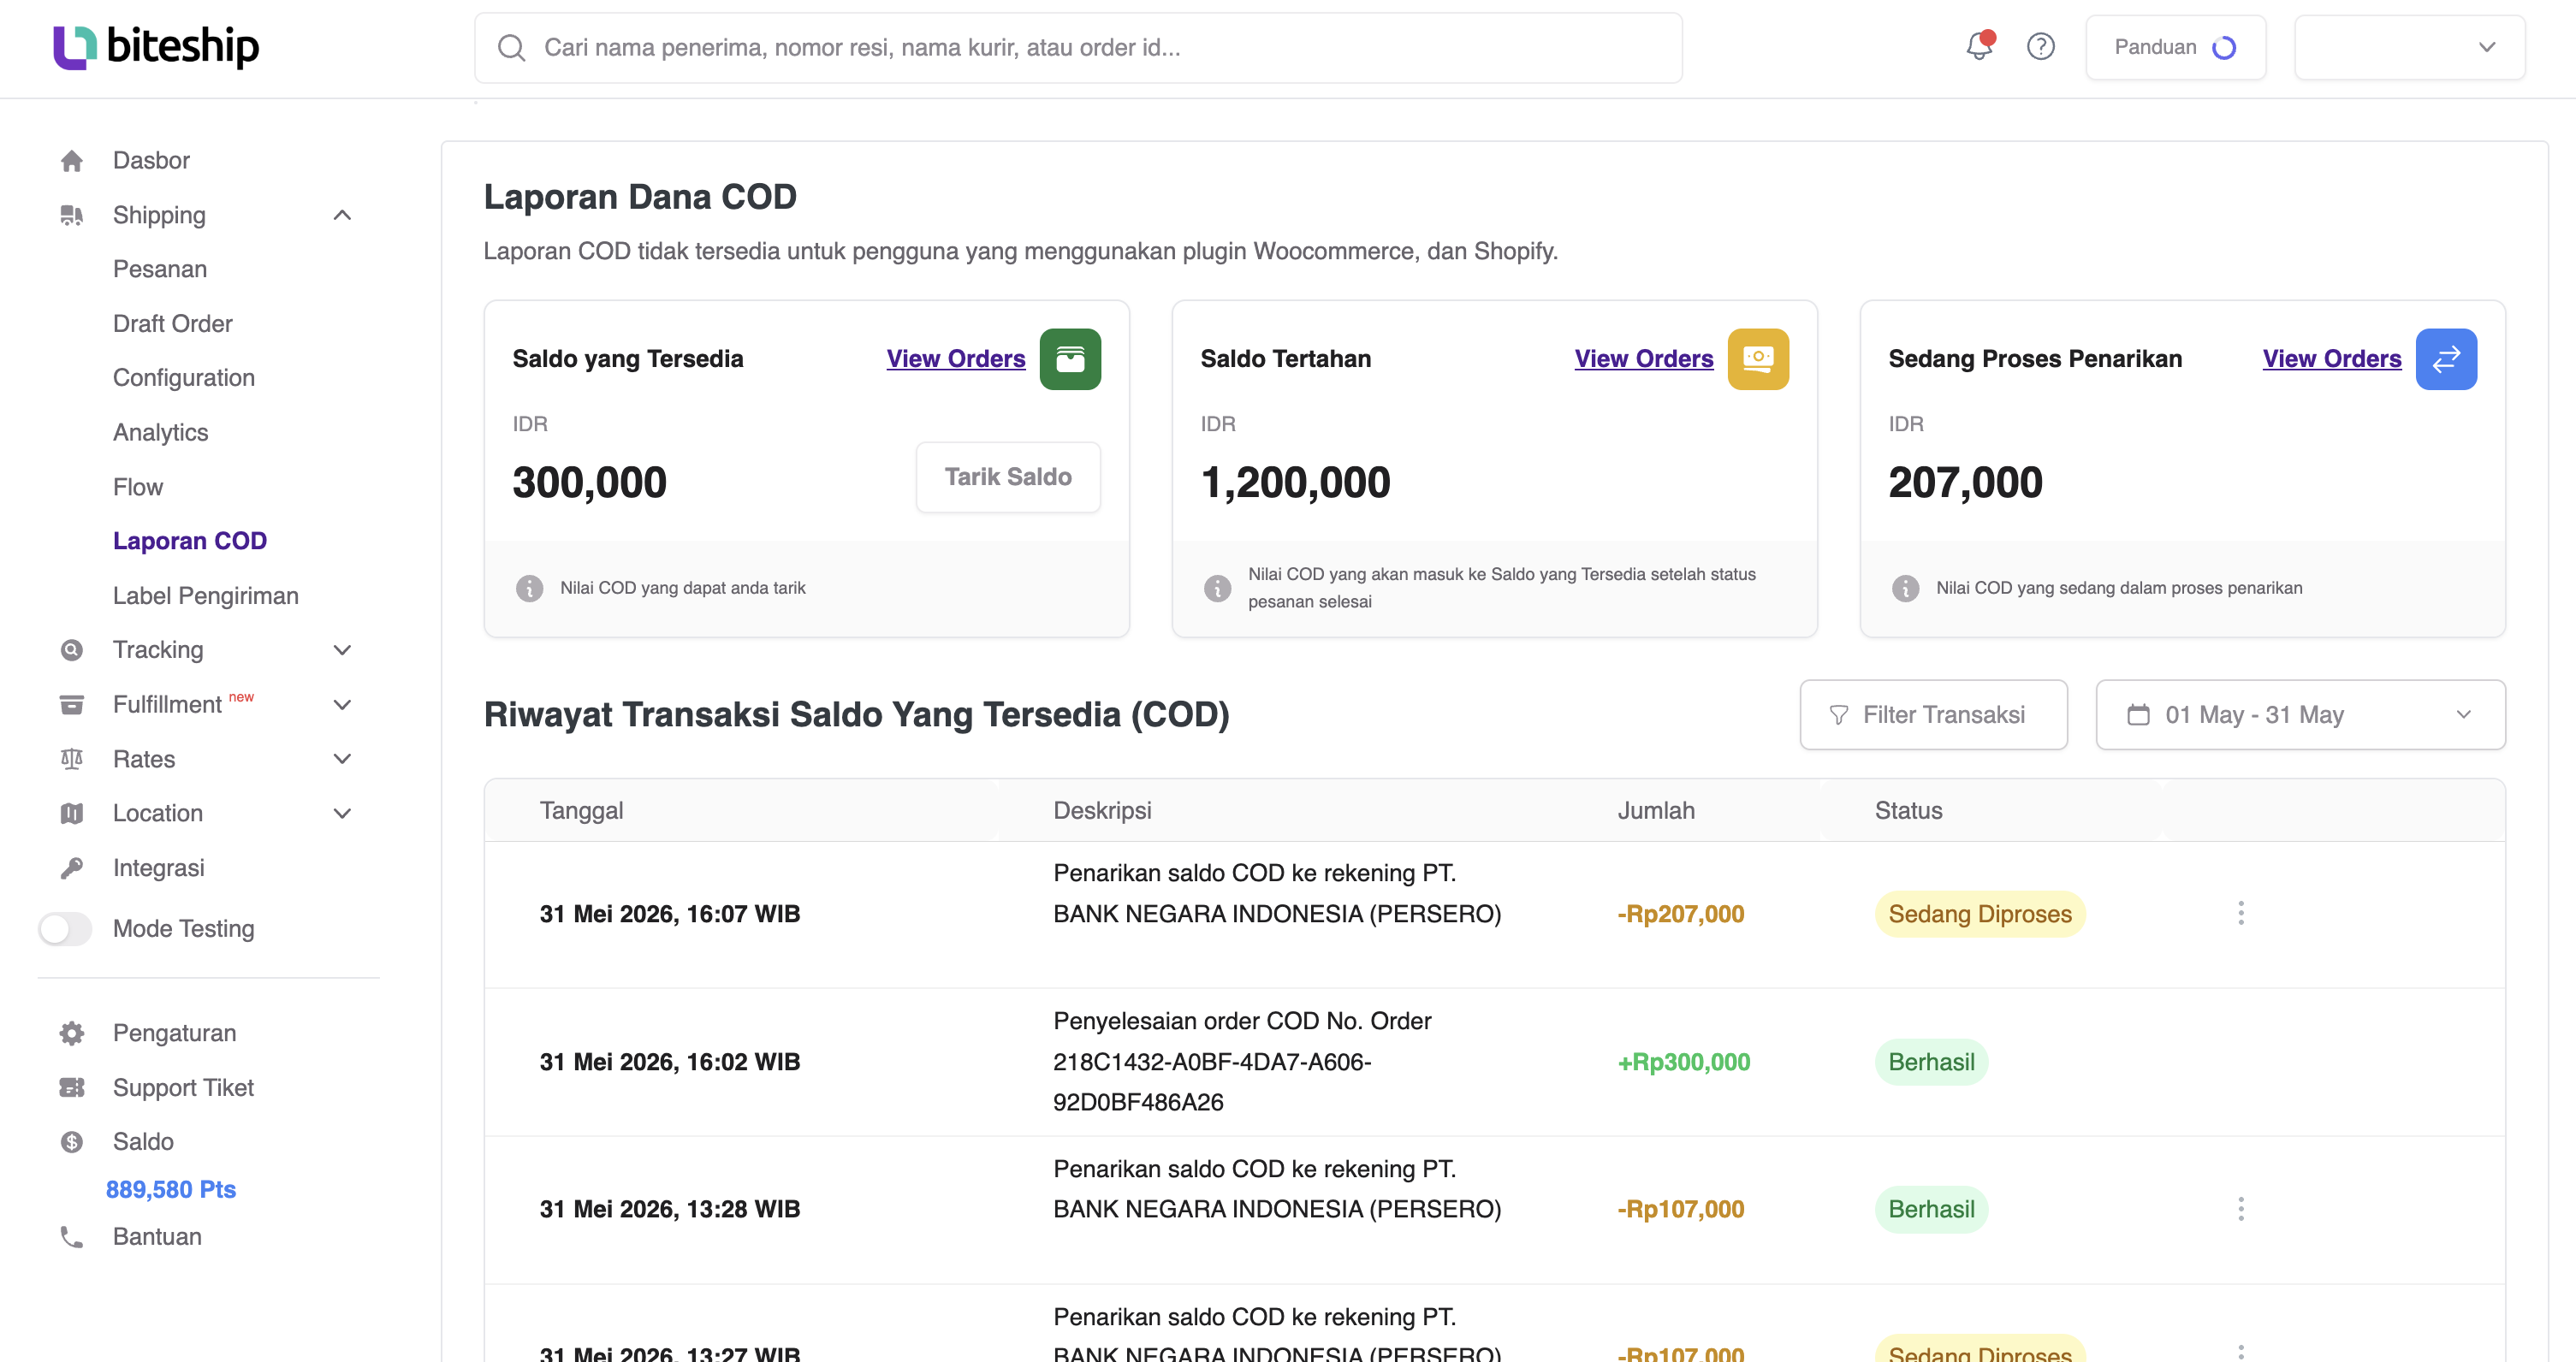This screenshot has width=2576, height=1362.
Task: Click the Tanggal column header
Action: [x=581, y=811]
